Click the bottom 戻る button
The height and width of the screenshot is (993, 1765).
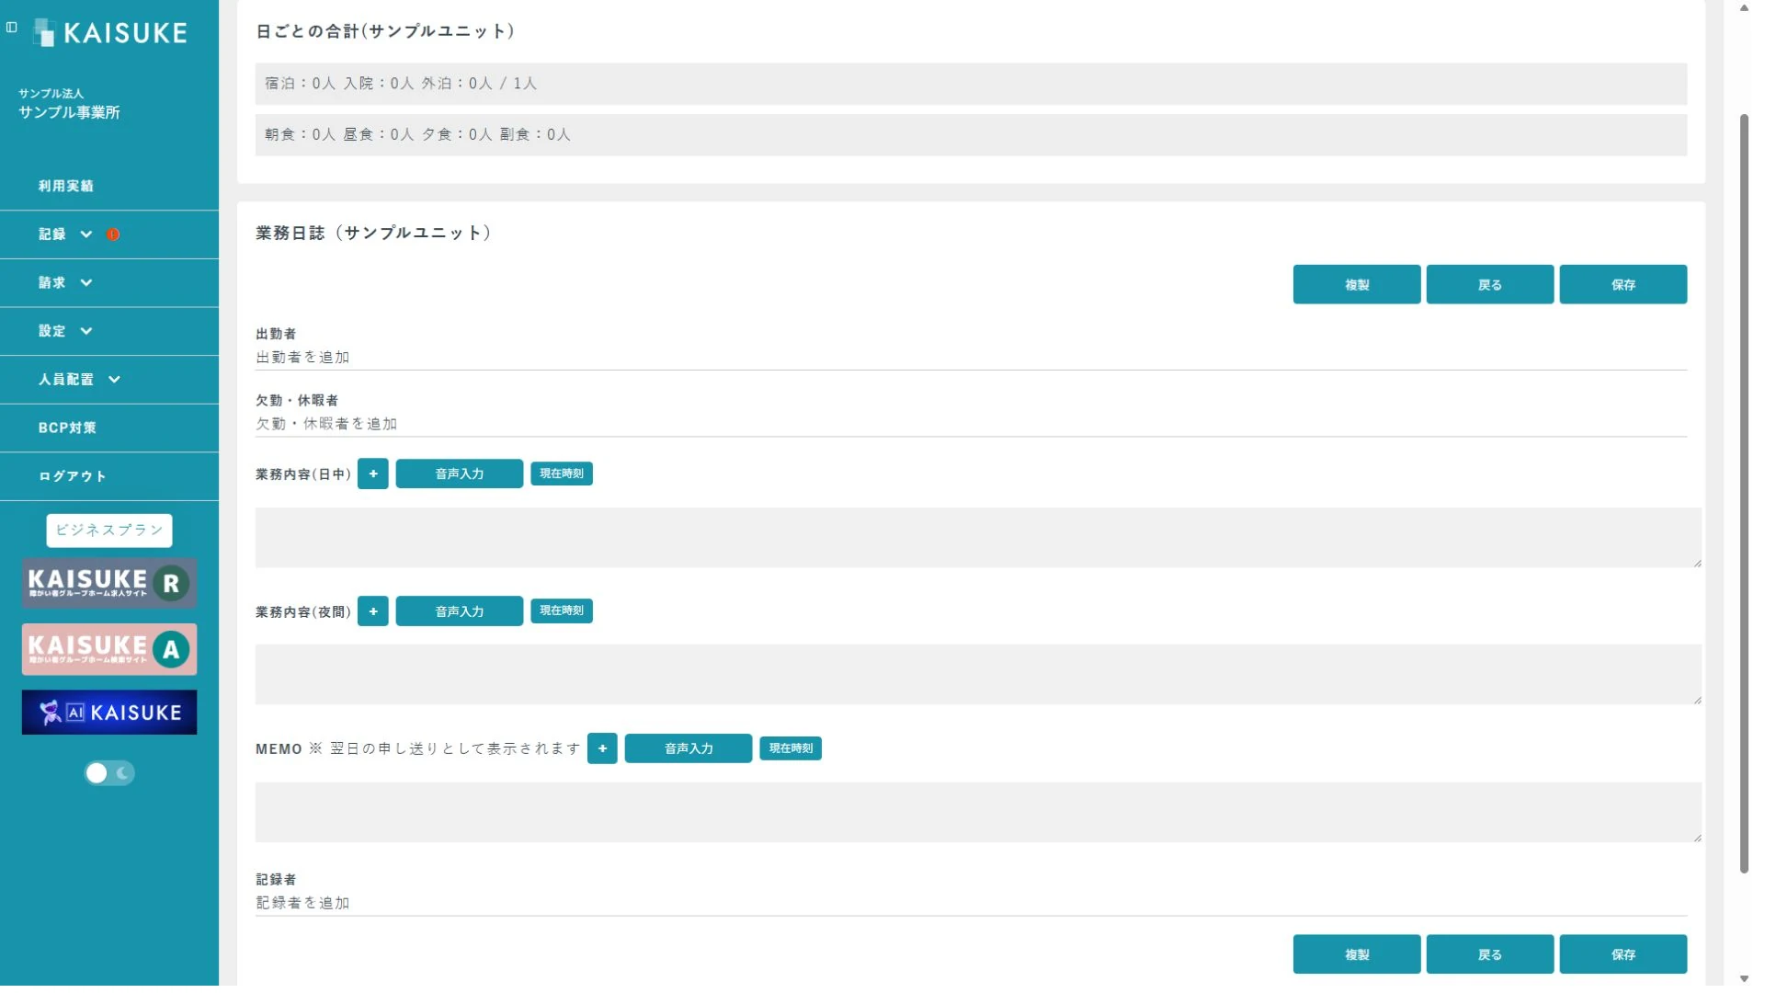pos(1490,954)
